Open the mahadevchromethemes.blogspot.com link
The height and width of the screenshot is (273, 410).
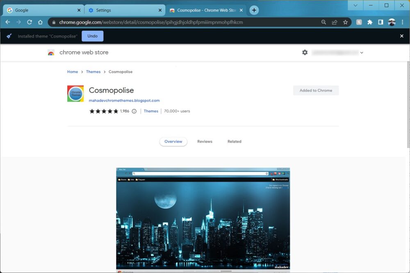[124, 100]
